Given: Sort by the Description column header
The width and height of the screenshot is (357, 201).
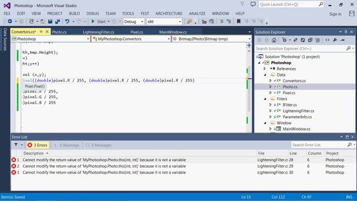Looking at the screenshot, I should click(33, 154).
